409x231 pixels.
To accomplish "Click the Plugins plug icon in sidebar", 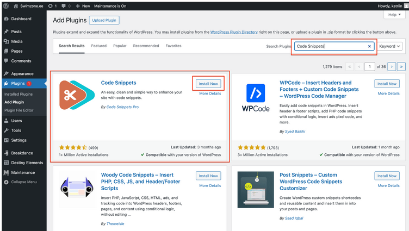I will [7, 83].
